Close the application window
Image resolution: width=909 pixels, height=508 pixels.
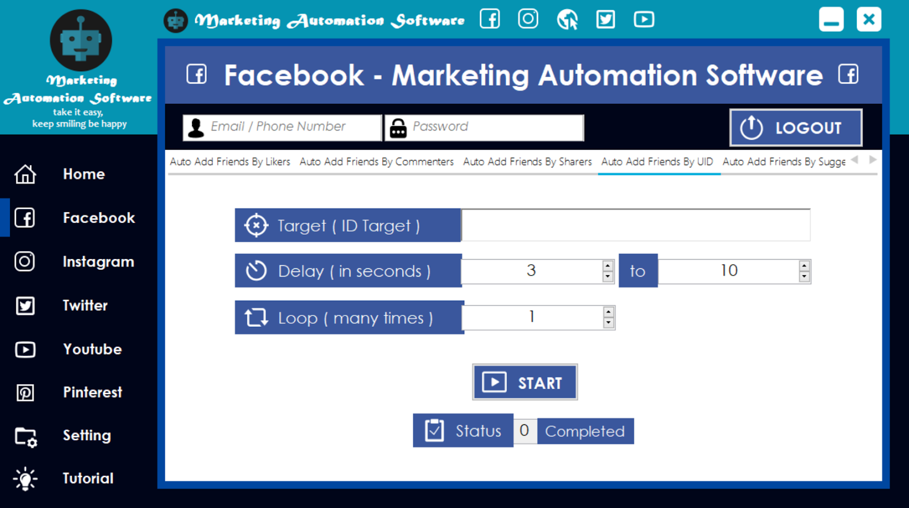tap(869, 19)
